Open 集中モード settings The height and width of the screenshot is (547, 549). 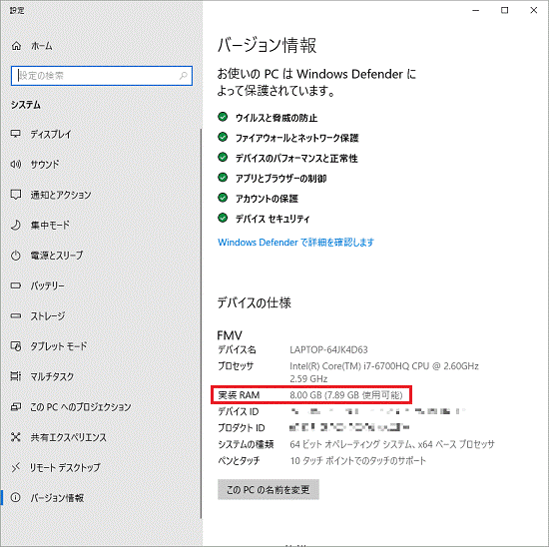[102, 225]
